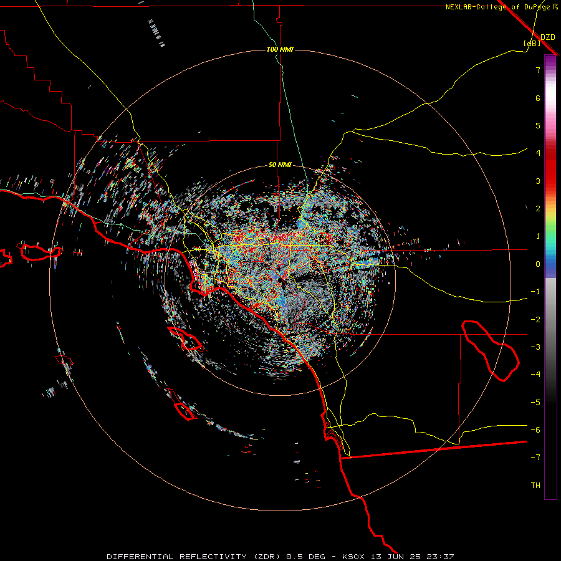
Task: Click the 7 value on color scale
Action: coord(538,70)
